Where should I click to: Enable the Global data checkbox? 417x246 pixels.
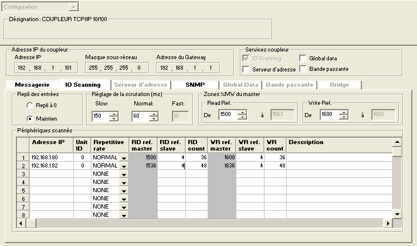303,59
